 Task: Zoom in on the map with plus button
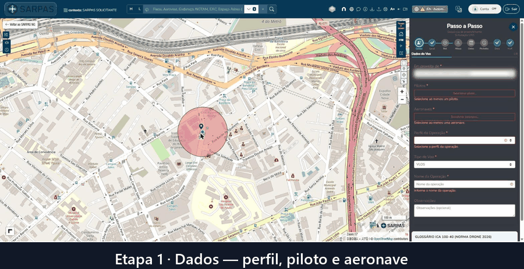click(402, 91)
